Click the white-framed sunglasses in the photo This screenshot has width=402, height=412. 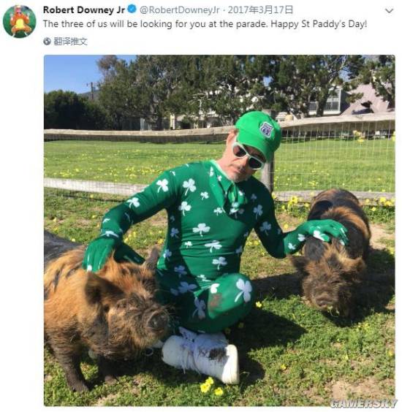(249, 156)
